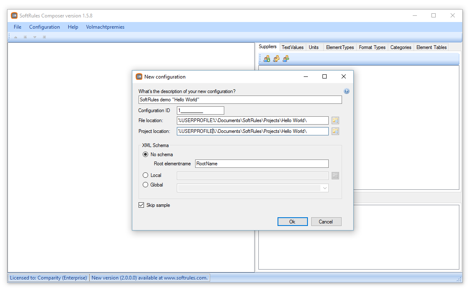Click the browse icon beside the Local schema field

pos(335,176)
